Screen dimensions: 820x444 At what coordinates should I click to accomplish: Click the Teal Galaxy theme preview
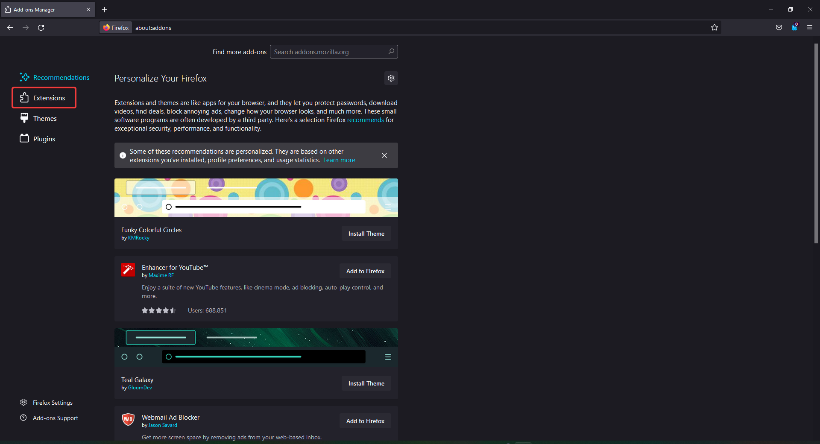point(256,348)
